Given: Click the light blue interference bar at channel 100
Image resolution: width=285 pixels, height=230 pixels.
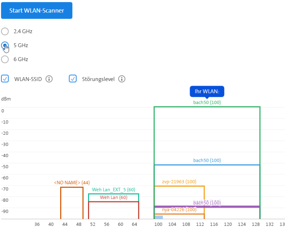Looking at the screenshot, I should (159, 217).
